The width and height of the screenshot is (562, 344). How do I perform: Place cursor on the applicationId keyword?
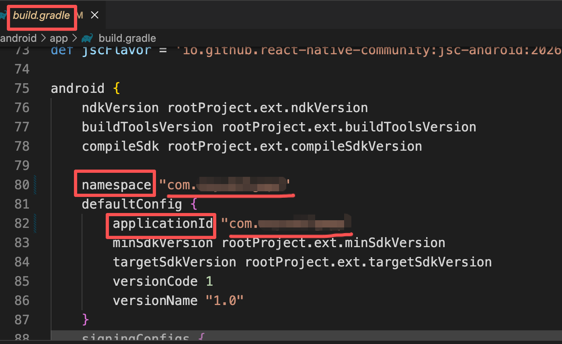162,223
